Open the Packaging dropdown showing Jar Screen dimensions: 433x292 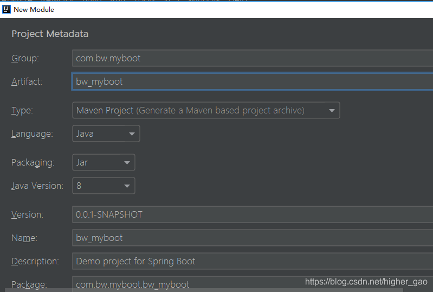pos(104,162)
